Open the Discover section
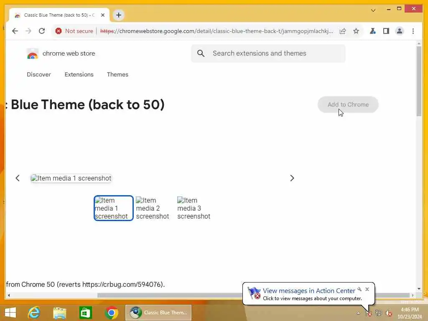The width and height of the screenshot is (428, 321). click(39, 74)
